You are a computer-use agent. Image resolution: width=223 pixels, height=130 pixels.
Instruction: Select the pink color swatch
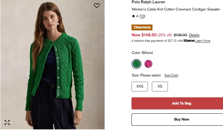pos(148,64)
